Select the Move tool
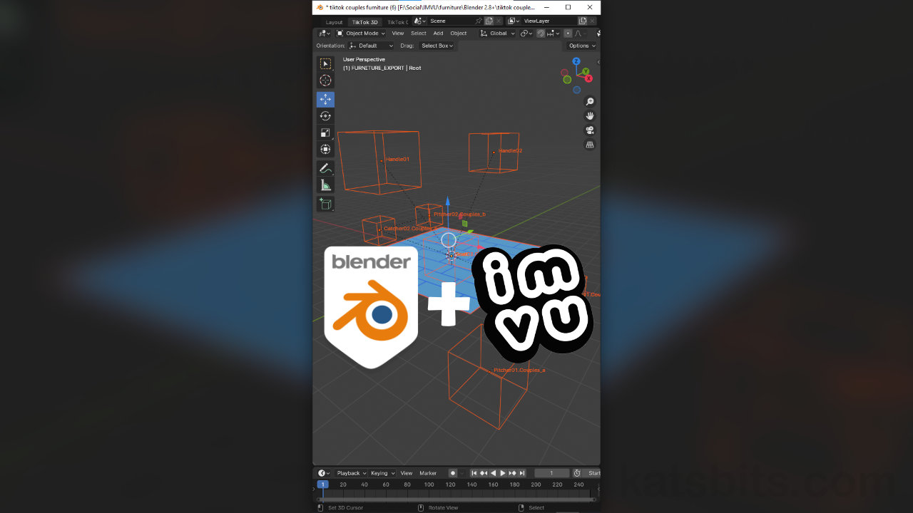This screenshot has height=513, width=913. click(325, 99)
